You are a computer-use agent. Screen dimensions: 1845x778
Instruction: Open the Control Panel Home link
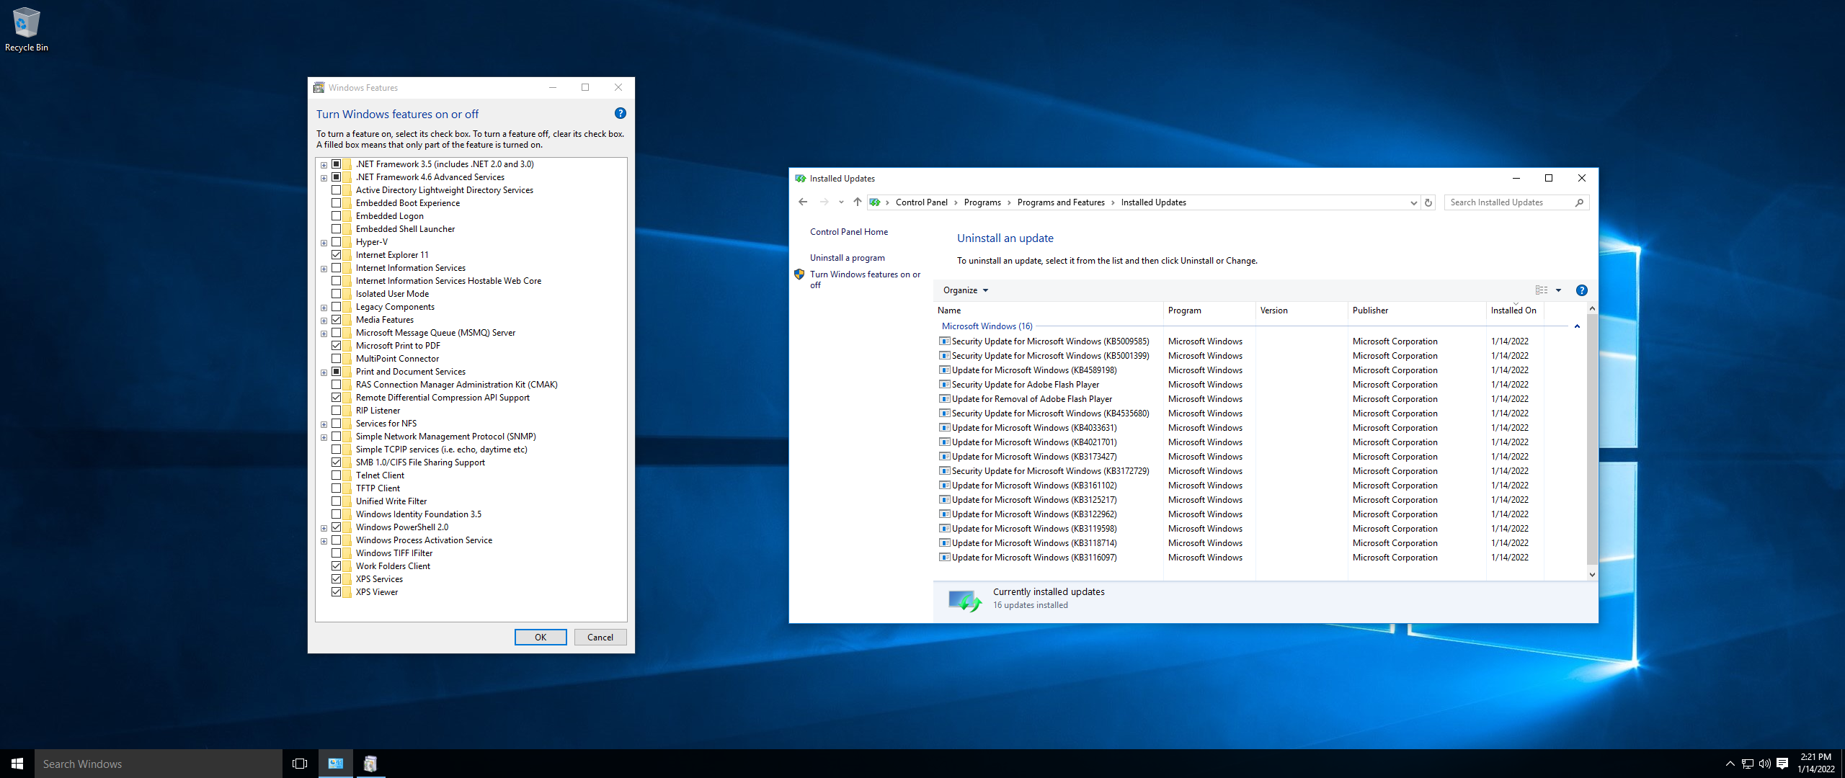tap(849, 232)
